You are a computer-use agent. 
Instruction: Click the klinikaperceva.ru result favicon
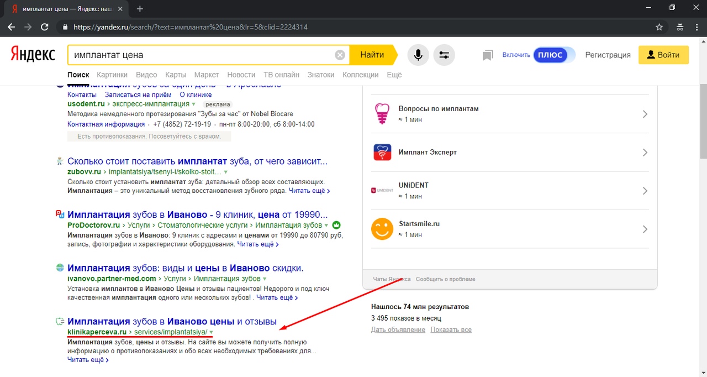[60, 321]
